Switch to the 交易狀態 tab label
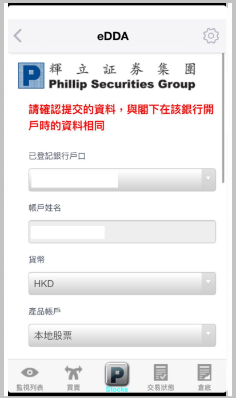Screen dimensions: 236x398 [x=161, y=388]
